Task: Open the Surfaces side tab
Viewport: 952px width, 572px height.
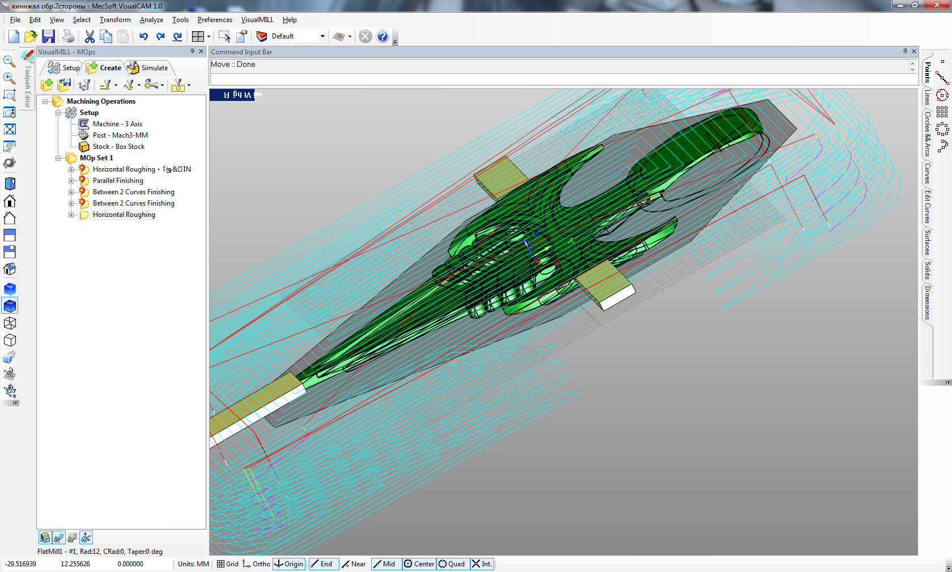Action: coord(928,242)
